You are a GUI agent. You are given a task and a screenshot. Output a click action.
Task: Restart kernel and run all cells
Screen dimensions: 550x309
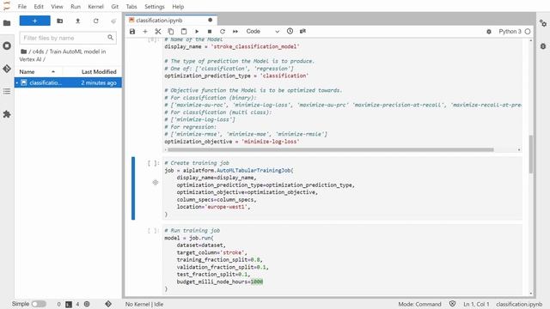(x=235, y=32)
